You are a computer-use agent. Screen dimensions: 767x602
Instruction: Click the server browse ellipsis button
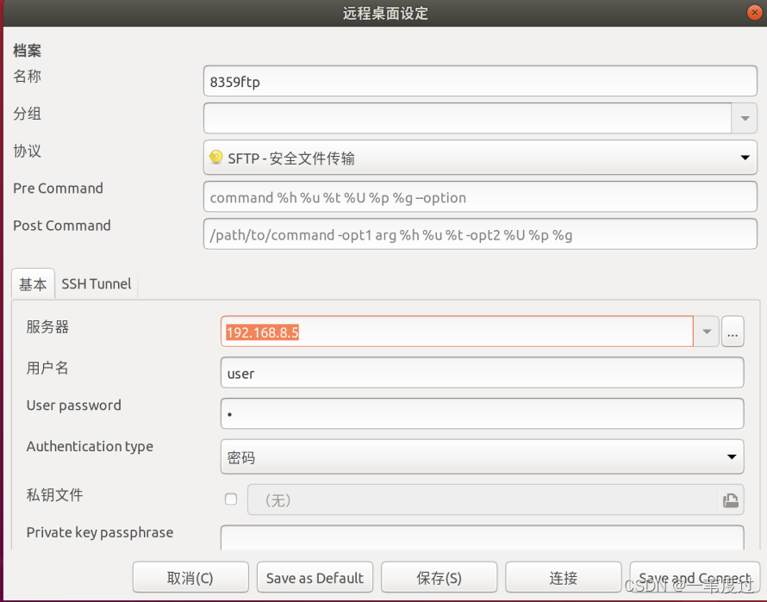tap(733, 332)
